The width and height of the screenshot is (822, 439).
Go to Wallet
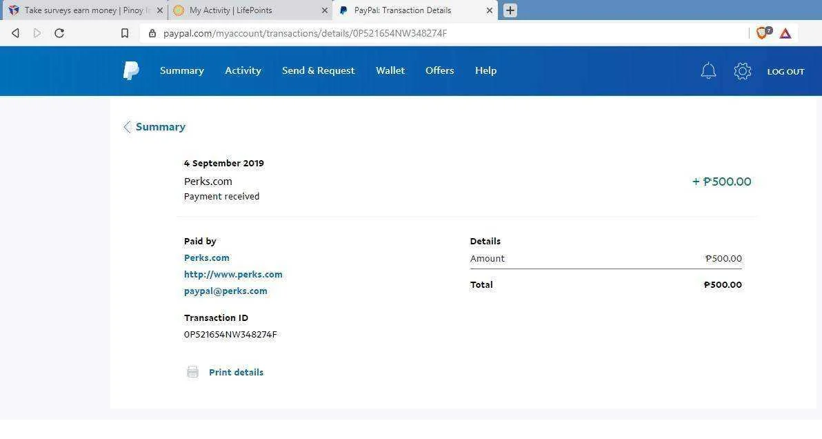coord(390,70)
